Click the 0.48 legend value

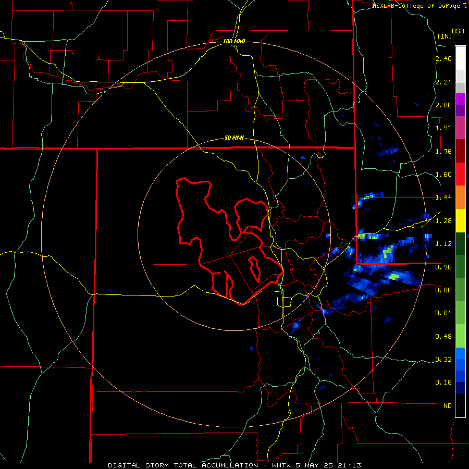[x=443, y=337]
